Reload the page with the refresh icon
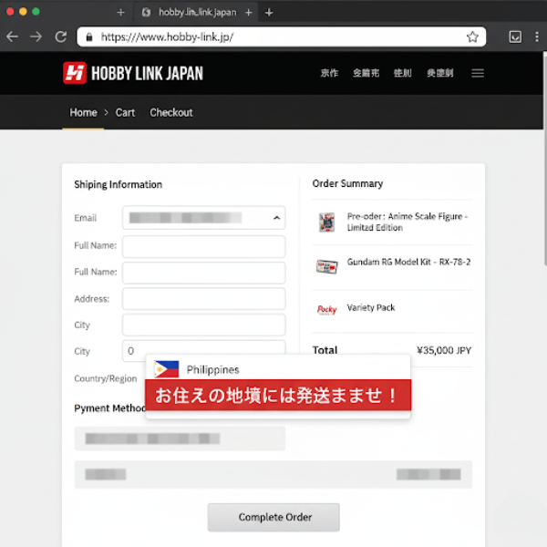The height and width of the screenshot is (547, 547). tap(61, 36)
